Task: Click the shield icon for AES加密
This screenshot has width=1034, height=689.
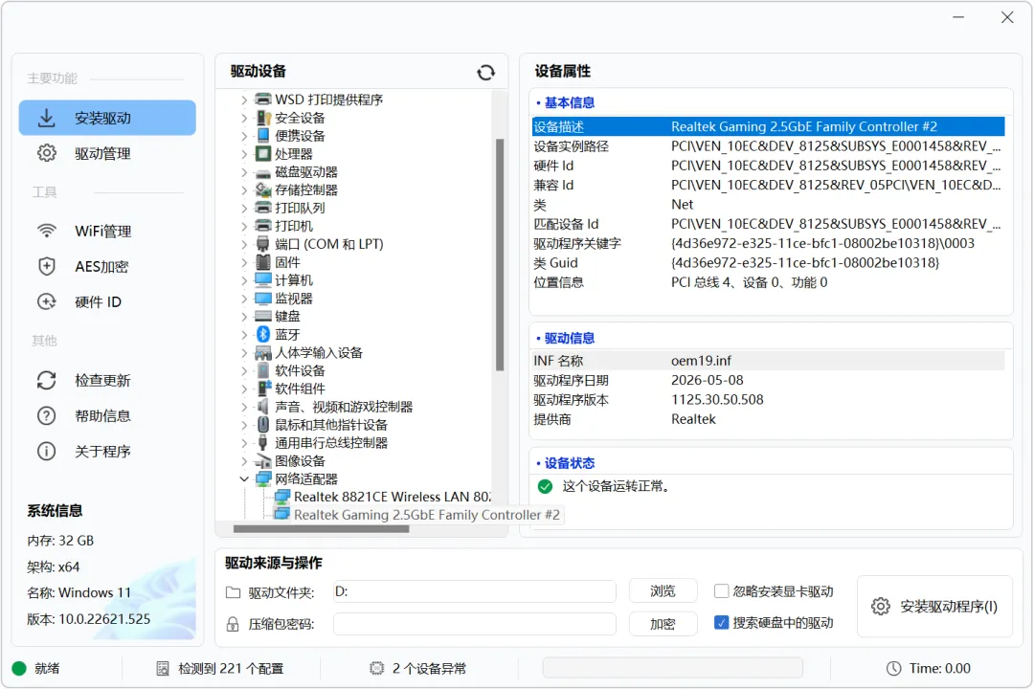Action: pyautogui.click(x=46, y=266)
